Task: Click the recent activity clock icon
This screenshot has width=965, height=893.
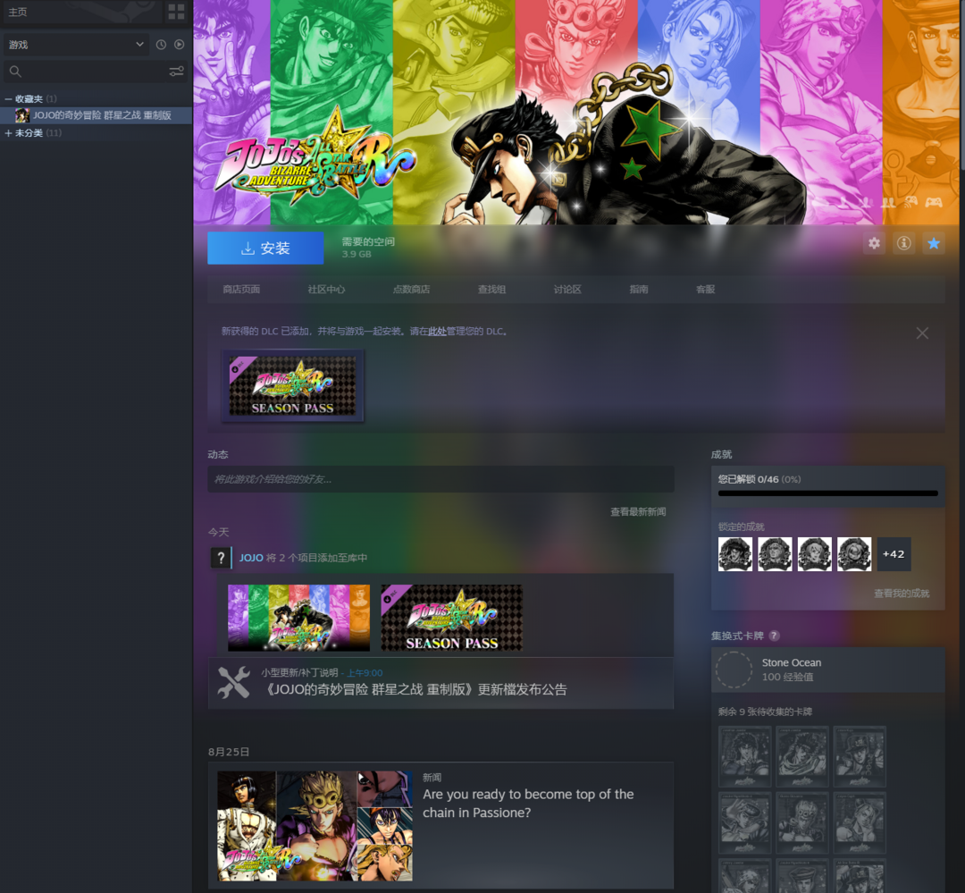Action: (x=161, y=45)
